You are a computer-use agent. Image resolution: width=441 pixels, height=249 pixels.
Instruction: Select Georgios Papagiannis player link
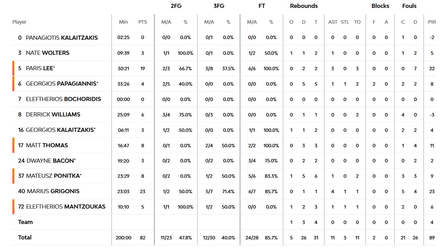(62, 84)
